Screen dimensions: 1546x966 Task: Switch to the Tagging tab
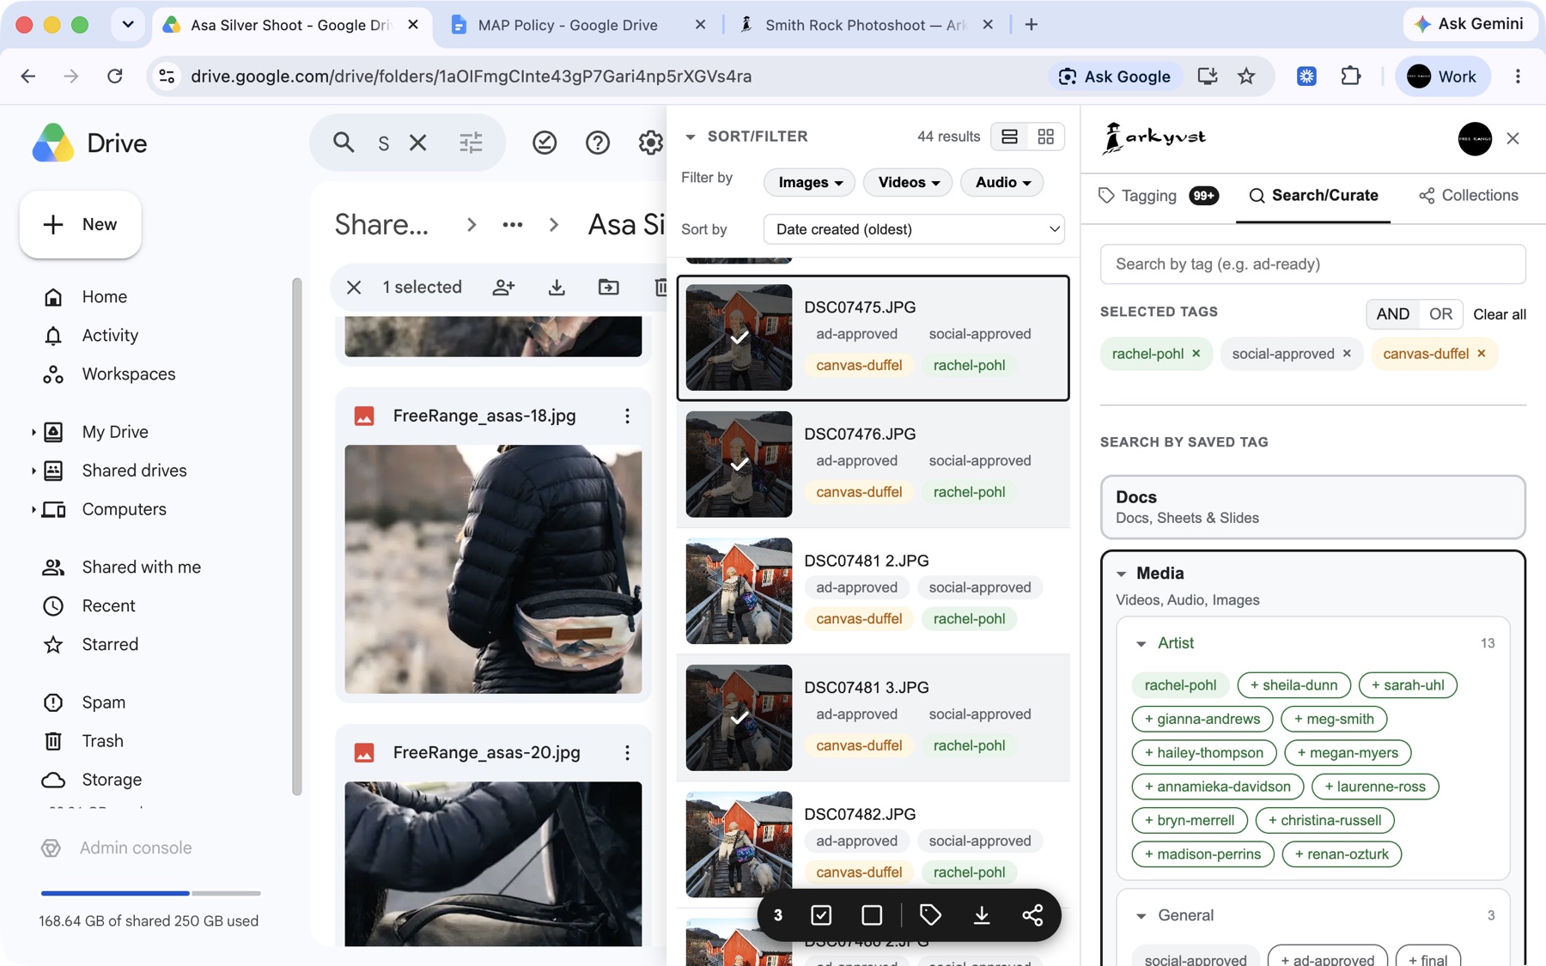[x=1157, y=196]
